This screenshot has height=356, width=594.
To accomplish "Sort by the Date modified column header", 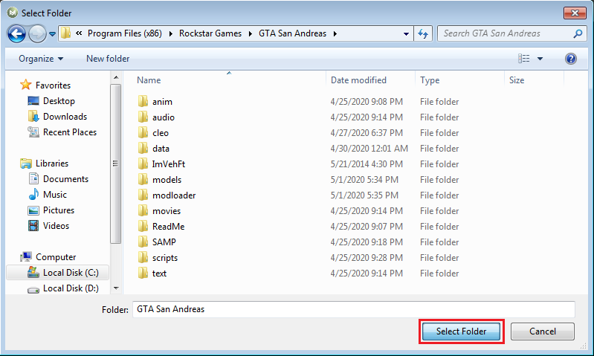I will (x=358, y=80).
